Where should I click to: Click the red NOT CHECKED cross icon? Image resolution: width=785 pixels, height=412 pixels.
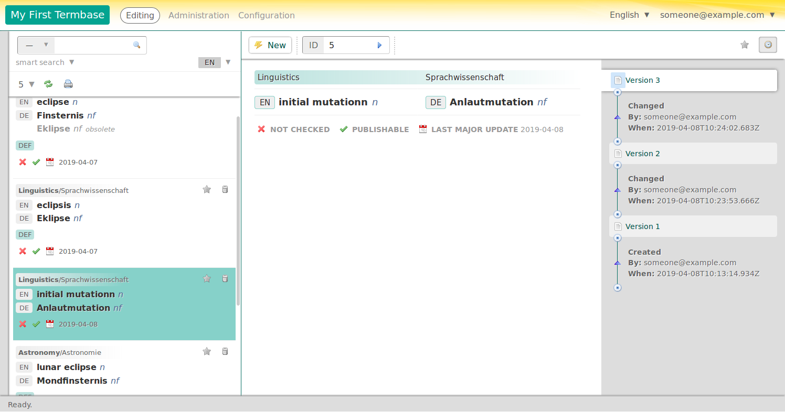point(261,129)
